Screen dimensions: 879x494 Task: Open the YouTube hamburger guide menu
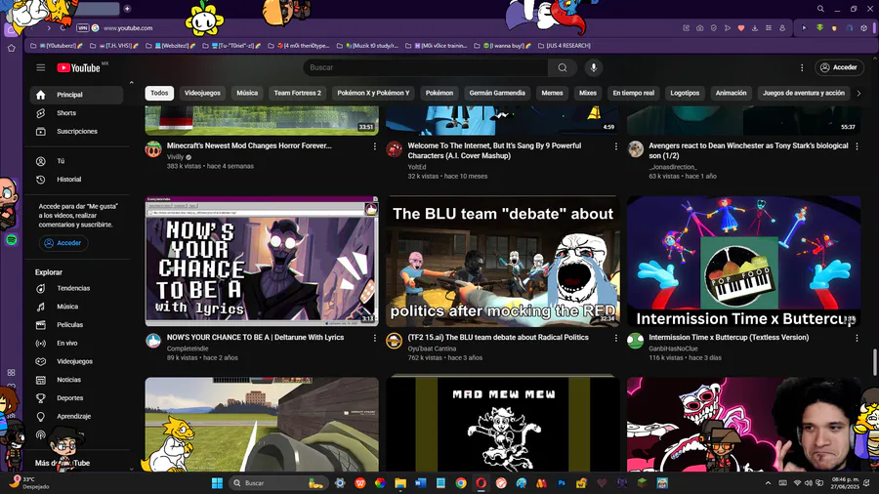pos(40,67)
